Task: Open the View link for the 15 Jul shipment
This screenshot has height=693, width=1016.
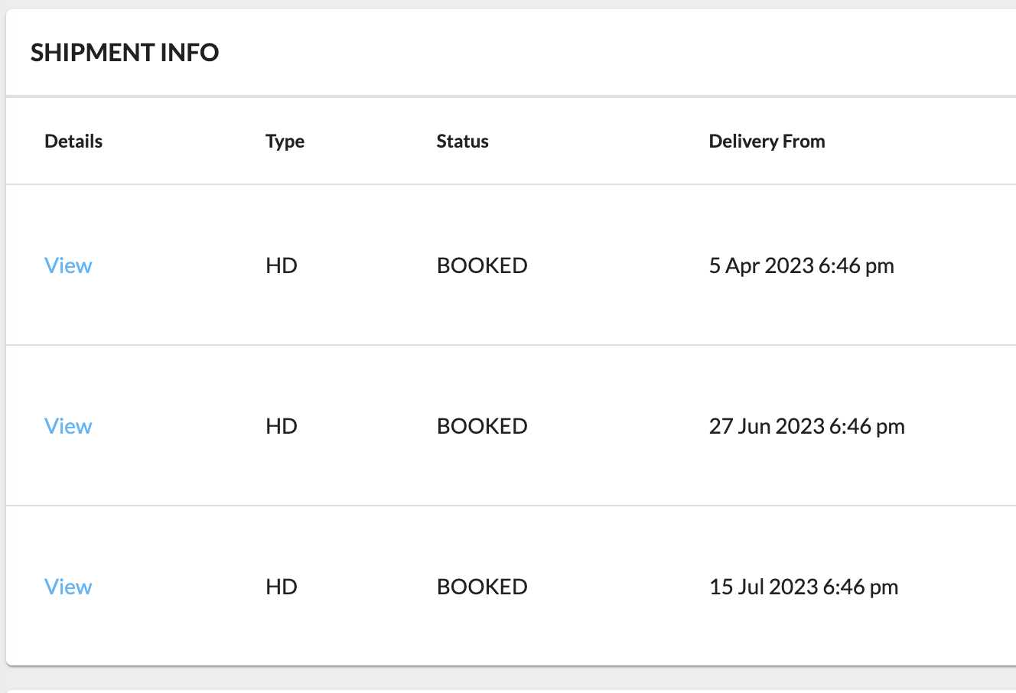Action: pos(68,587)
